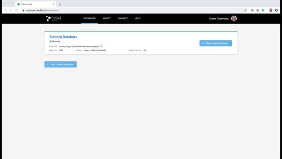
Task: Open Elaine Rosenberg's profile avatar
Action: click(x=234, y=19)
